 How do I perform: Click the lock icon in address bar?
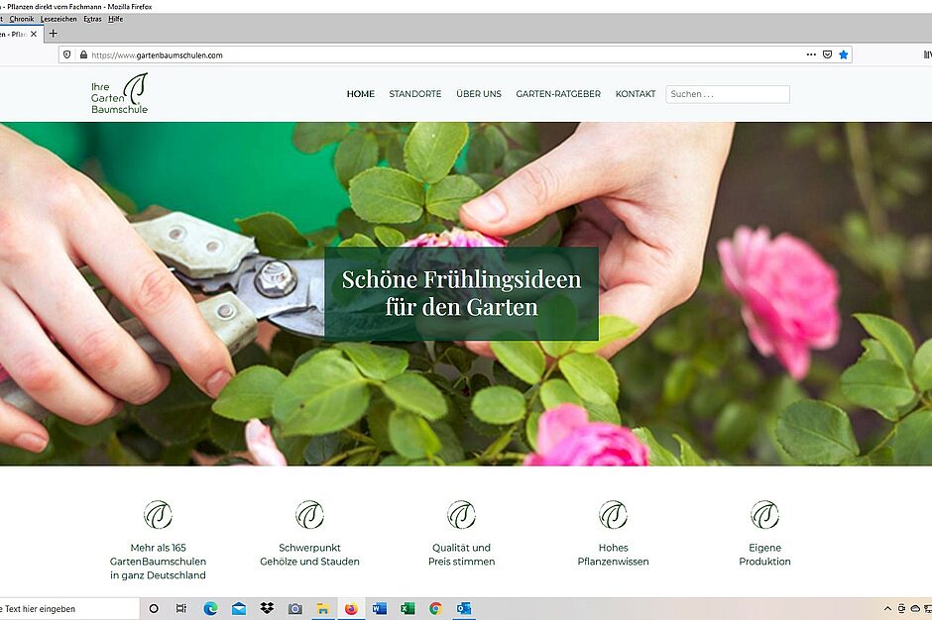[x=83, y=55]
